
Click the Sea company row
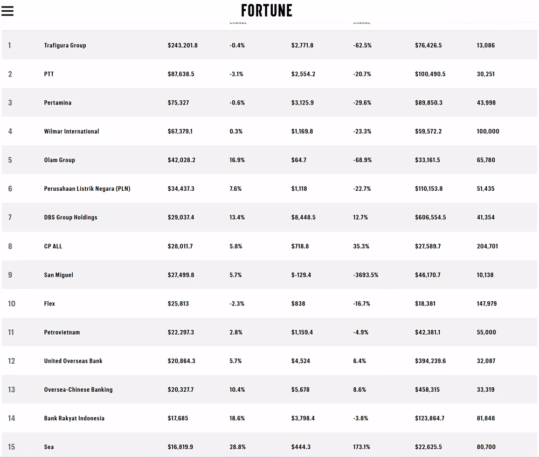click(x=49, y=447)
